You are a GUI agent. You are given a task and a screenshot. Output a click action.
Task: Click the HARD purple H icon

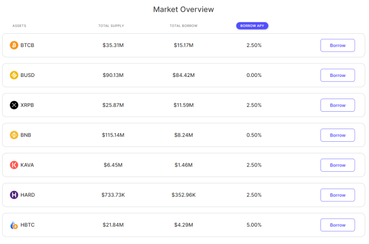[14, 195]
